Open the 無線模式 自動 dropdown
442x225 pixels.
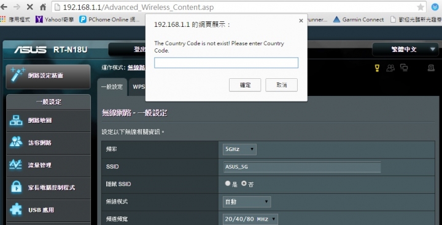[247, 202]
